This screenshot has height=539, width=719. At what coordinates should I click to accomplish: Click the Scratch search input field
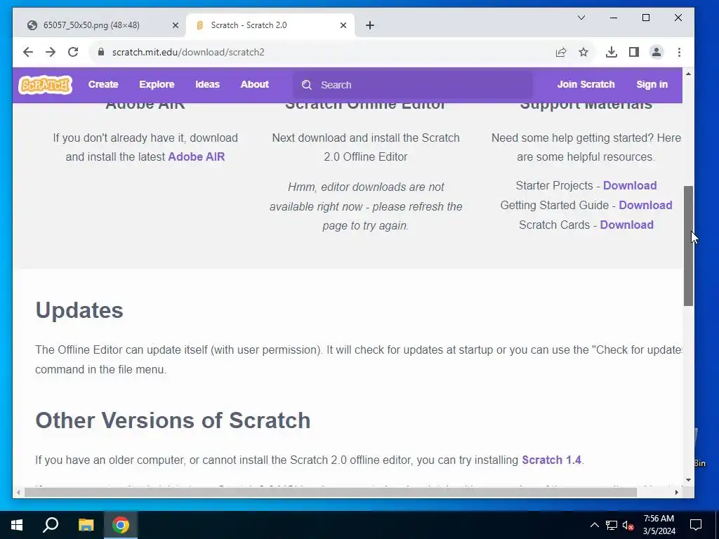tap(413, 85)
